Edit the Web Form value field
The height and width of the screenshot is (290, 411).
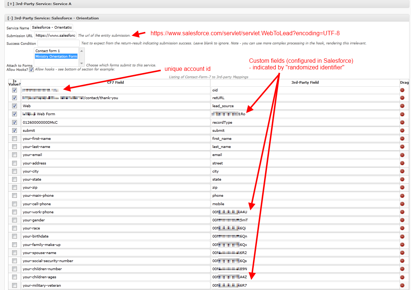click(x=116, y=114)
